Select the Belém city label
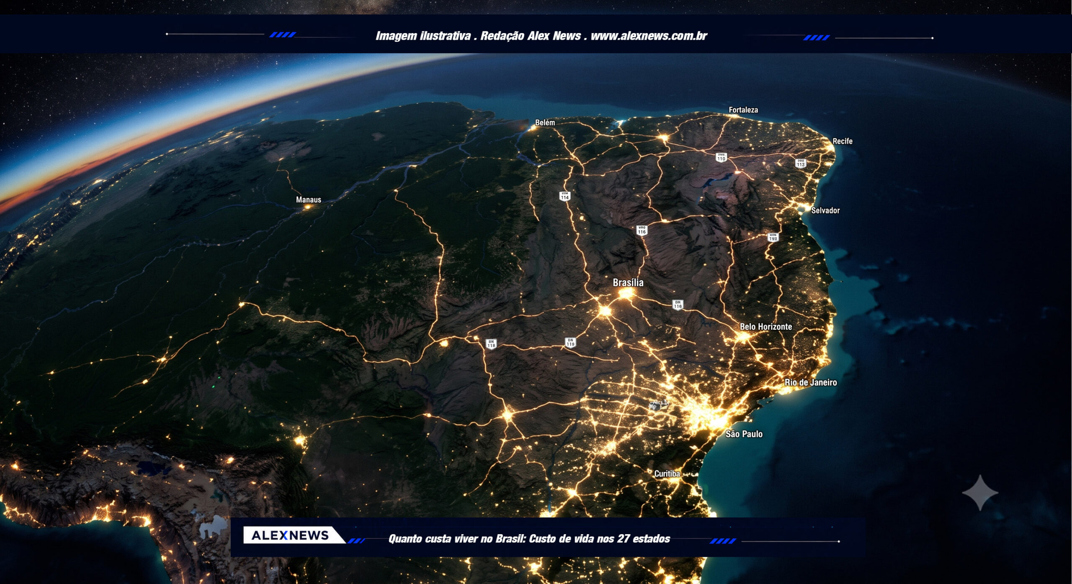This screenshot has height=584, width=1072. pos(545,123)
